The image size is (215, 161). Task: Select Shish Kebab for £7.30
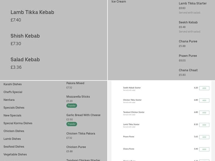25,36
